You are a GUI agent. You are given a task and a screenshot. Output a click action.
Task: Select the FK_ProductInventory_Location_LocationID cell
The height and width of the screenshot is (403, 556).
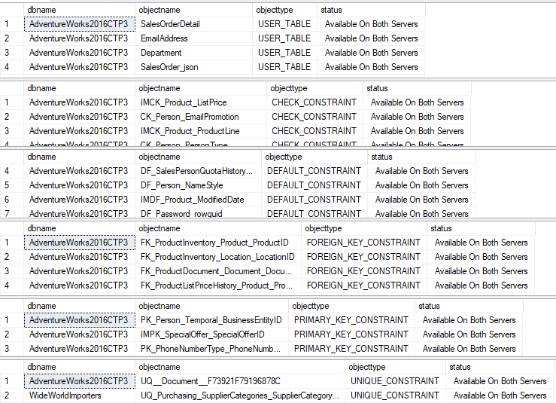(x=218, y=257)
